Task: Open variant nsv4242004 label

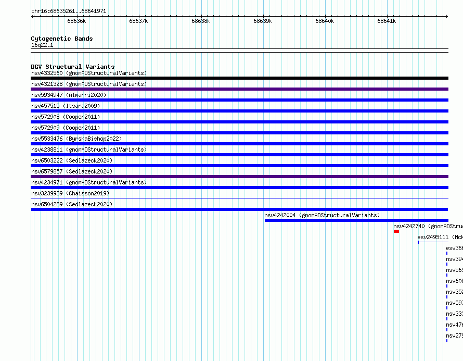Action: tap(322, 215)
